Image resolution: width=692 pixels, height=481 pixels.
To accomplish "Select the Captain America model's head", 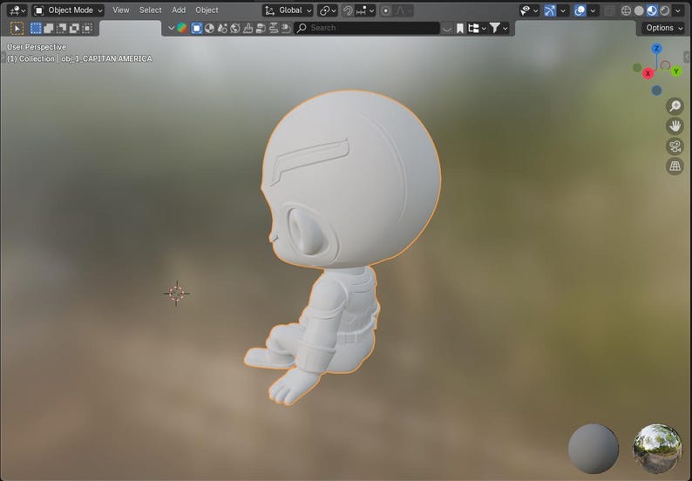I will [x=351, y=181].
